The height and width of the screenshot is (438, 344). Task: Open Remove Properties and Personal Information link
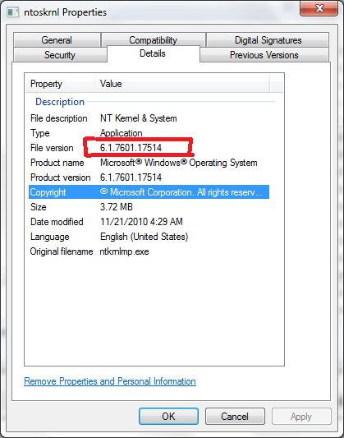[x=110, y=381]
